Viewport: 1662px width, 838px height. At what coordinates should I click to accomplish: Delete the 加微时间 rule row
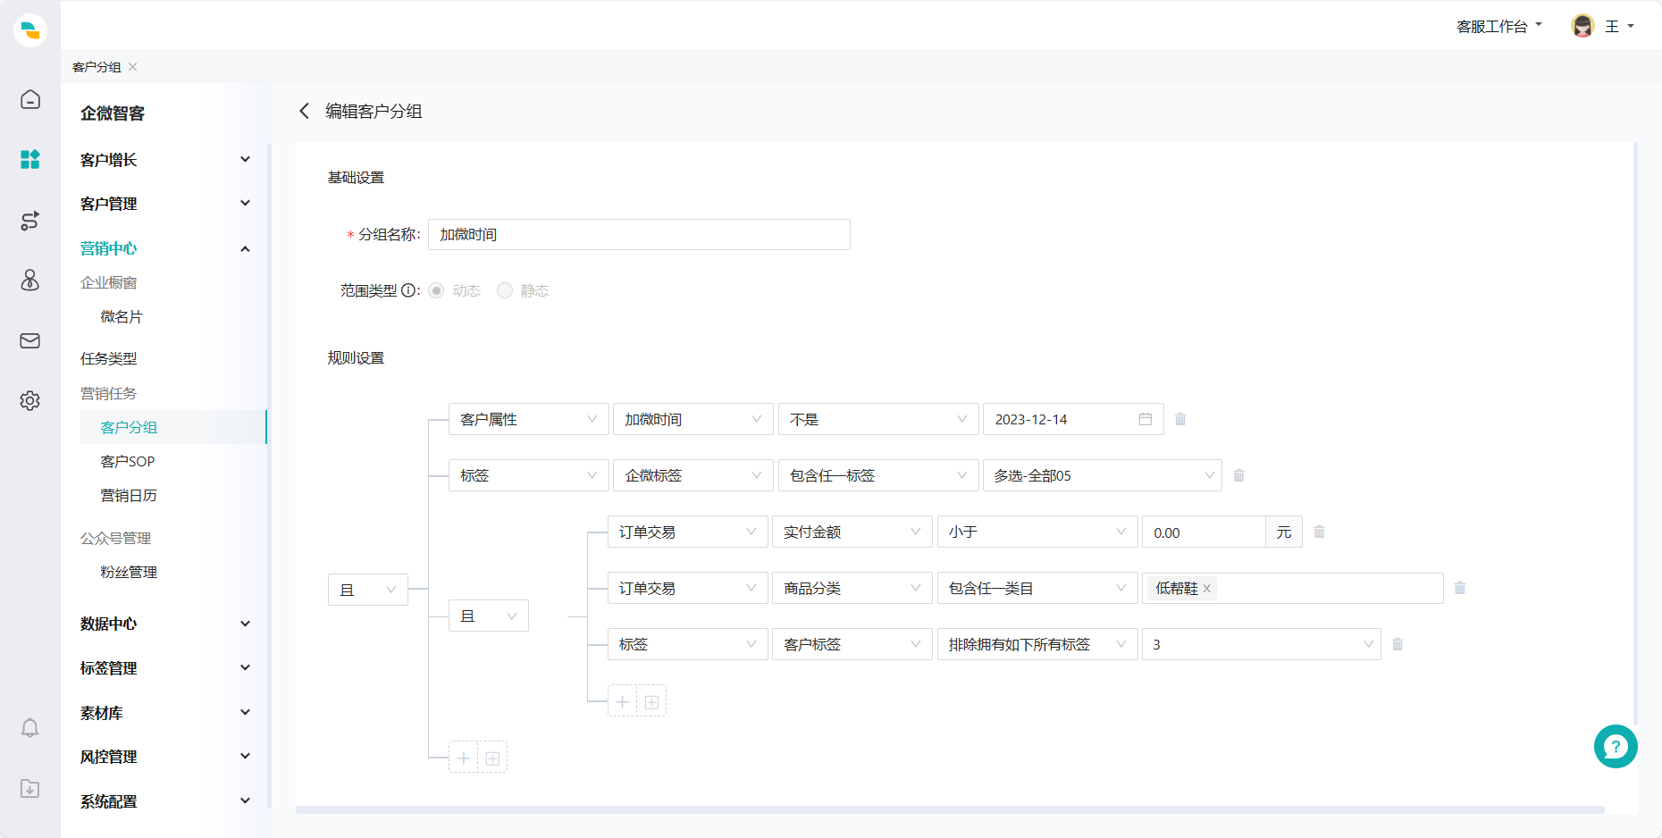(1180, 419)
